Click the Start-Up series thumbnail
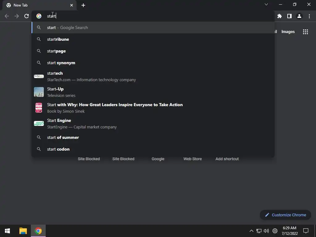This screenshot has width=316, height=237. (x=39, y=92)
